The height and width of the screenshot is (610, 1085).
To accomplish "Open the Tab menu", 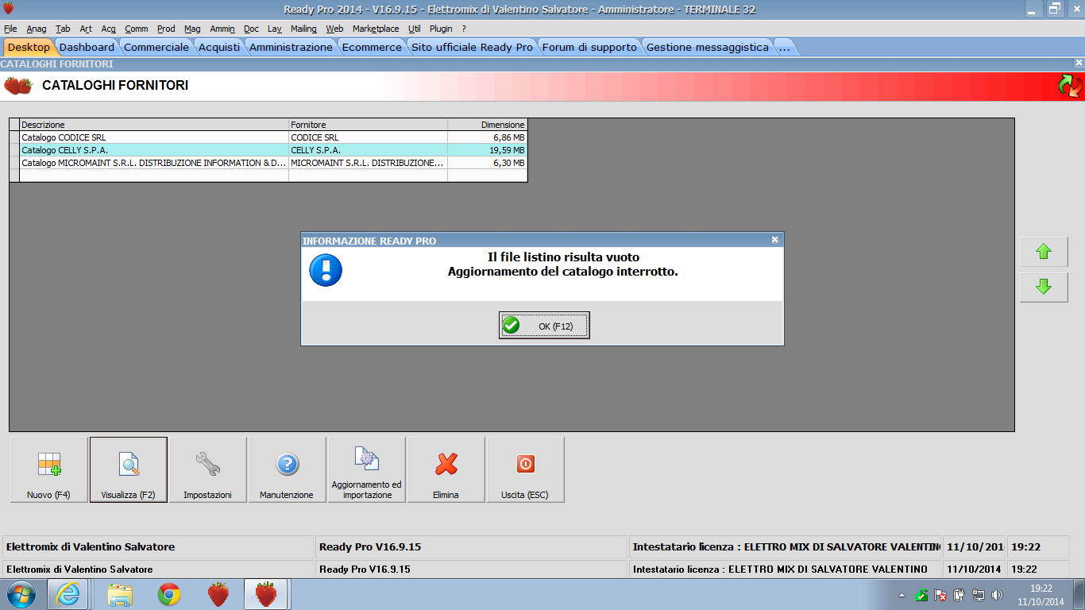I will coord(63,29).
